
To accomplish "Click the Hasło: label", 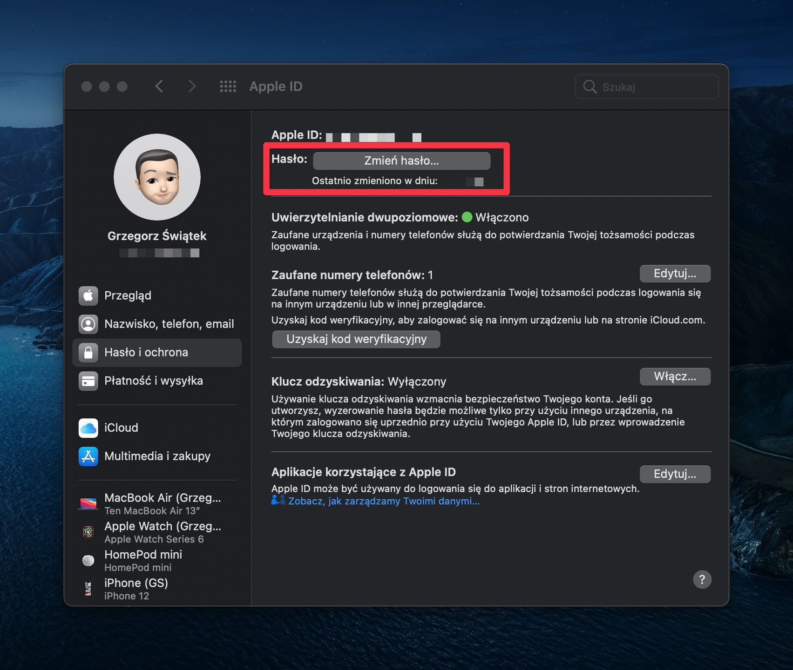I will coord(289,159).
